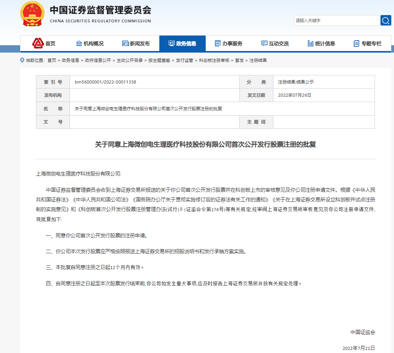Viewport: 394px width, 353px height.
Task: Click the addressee line 上海微创电生理医疗科技股份有限公司:
Action: pos(78,174)
